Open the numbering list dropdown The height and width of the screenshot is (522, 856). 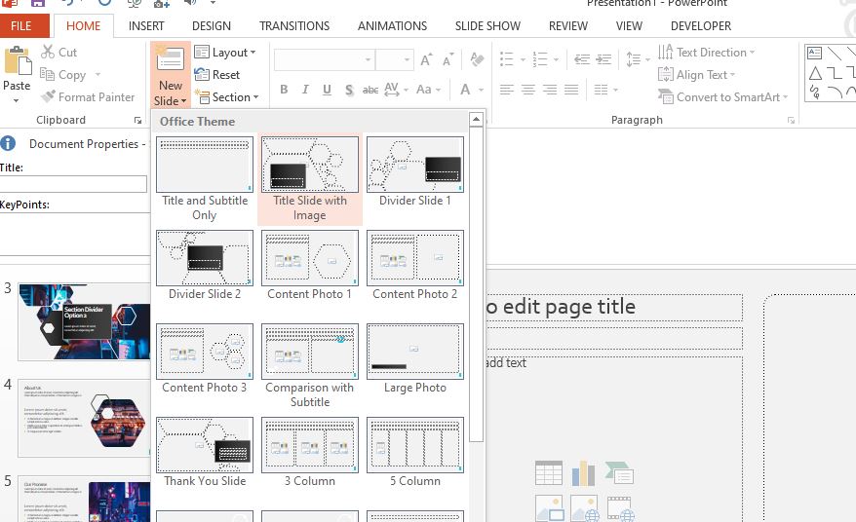click(x=556, y=59)
